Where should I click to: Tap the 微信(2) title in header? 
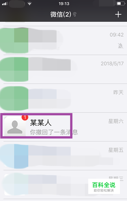click(61, 14)
